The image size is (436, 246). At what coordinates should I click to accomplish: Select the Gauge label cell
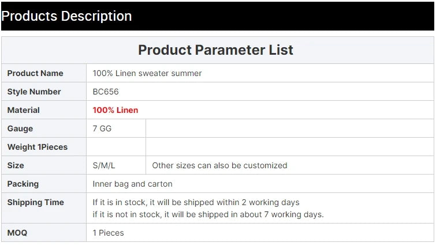pos(44,128)
